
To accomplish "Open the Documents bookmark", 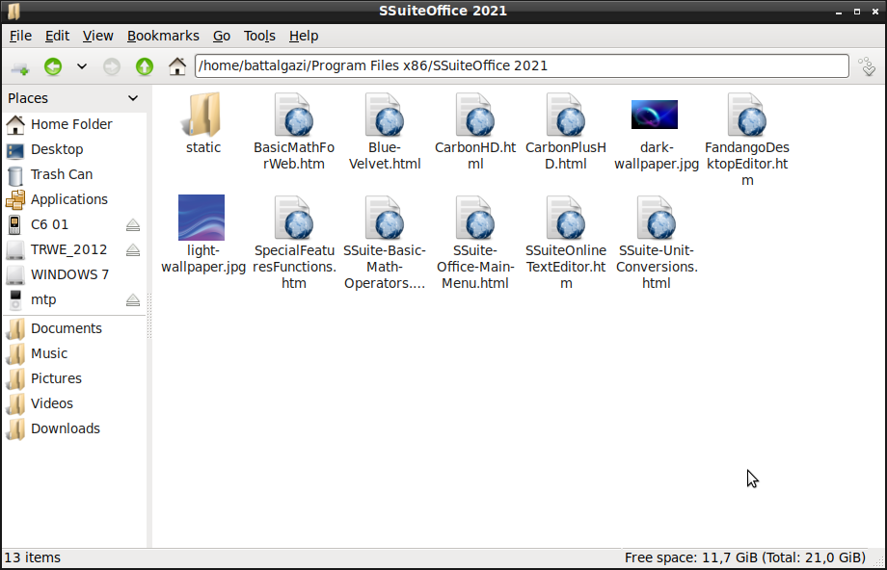I will pos(73,328).
